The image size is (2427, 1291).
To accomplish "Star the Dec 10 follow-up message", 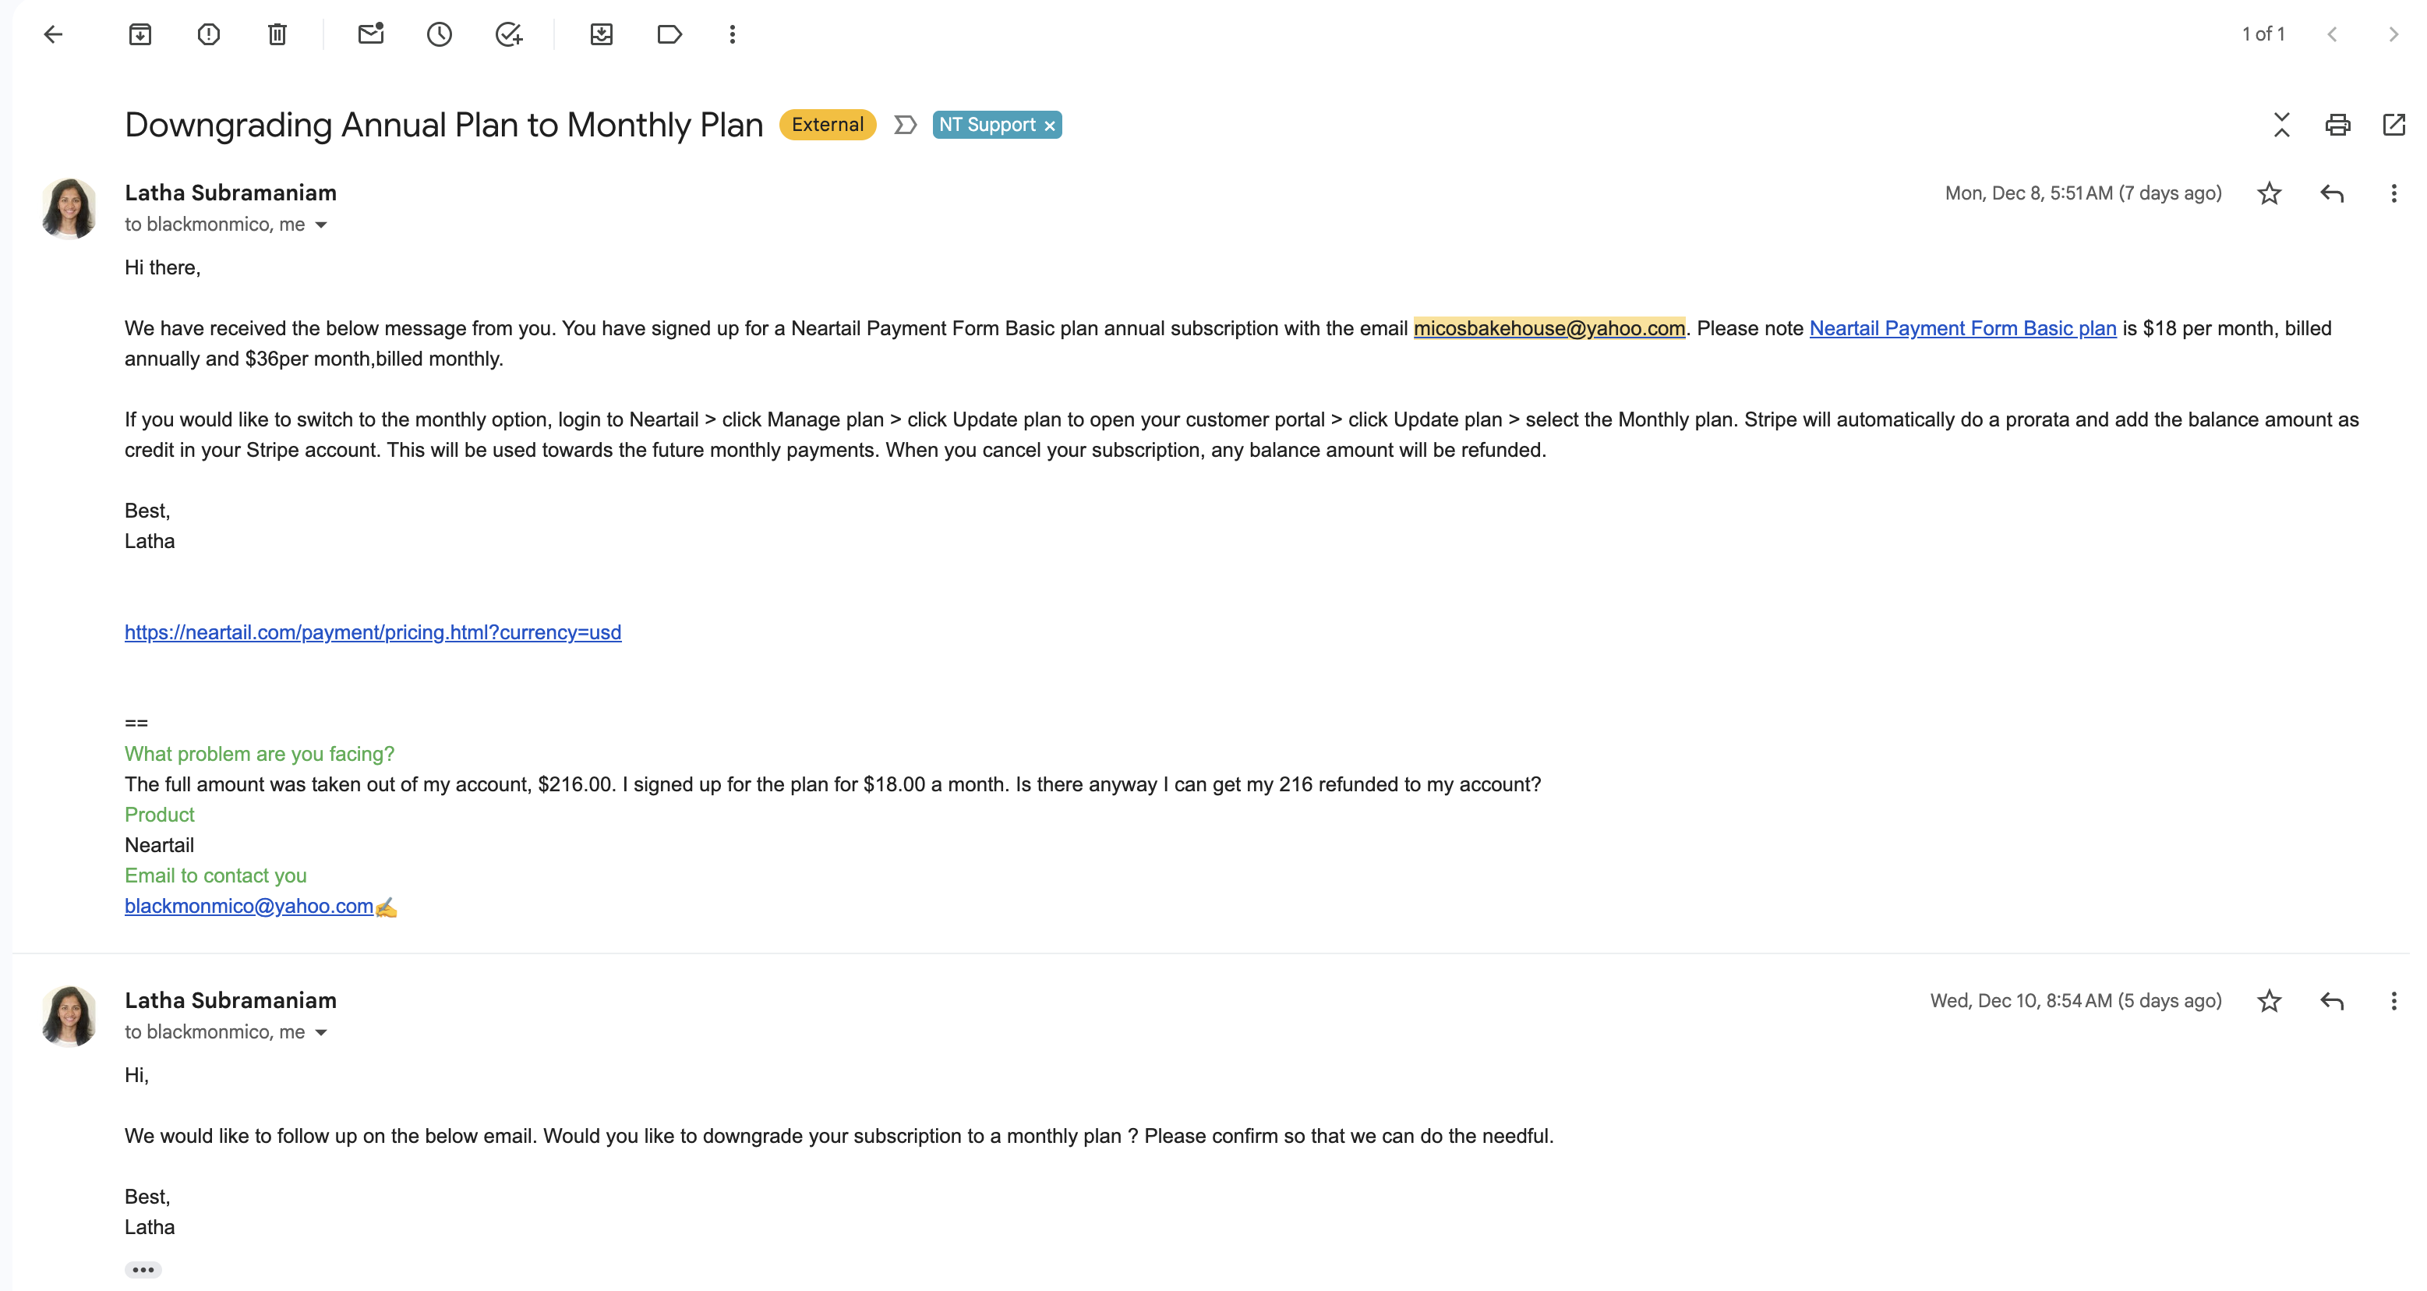I will pos(2270,1001).
